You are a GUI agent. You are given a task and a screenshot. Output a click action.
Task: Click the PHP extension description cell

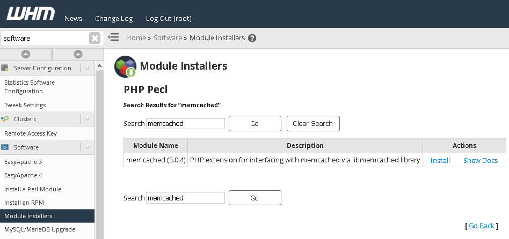coord(305,160)
